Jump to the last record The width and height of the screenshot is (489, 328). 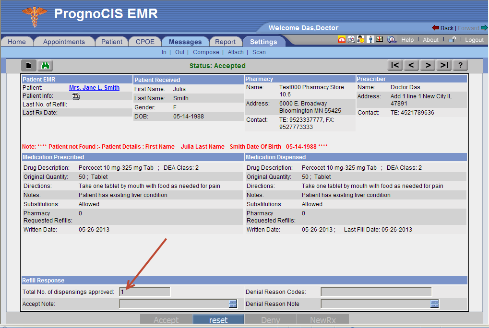pyautogui.click(x=444, y=65)
